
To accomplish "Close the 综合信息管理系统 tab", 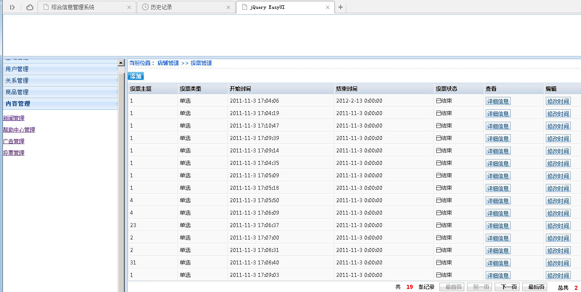I will coord(130,7).
